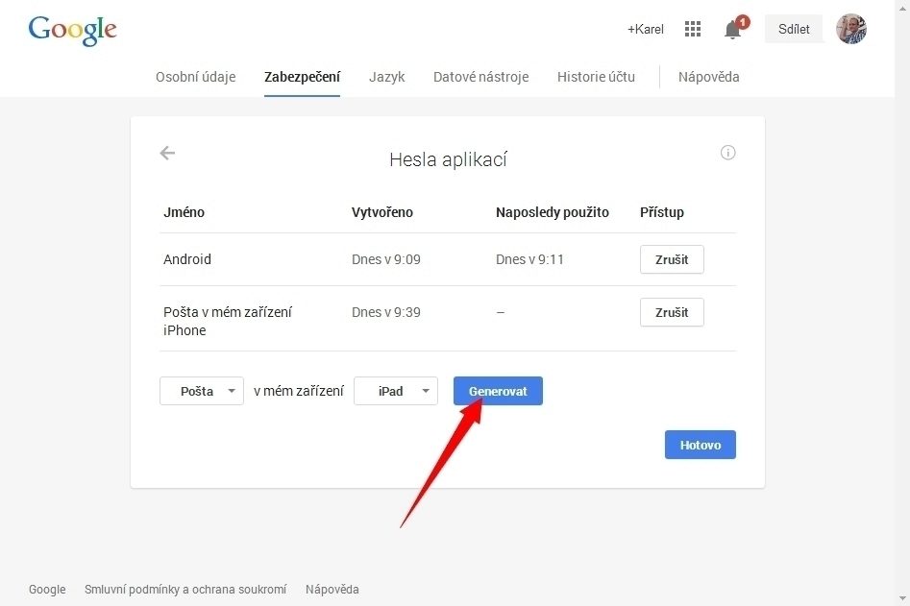Click the info icon beside Hesla aplikací
Viewport: 910px width, 606px height.
coord(727,153)
